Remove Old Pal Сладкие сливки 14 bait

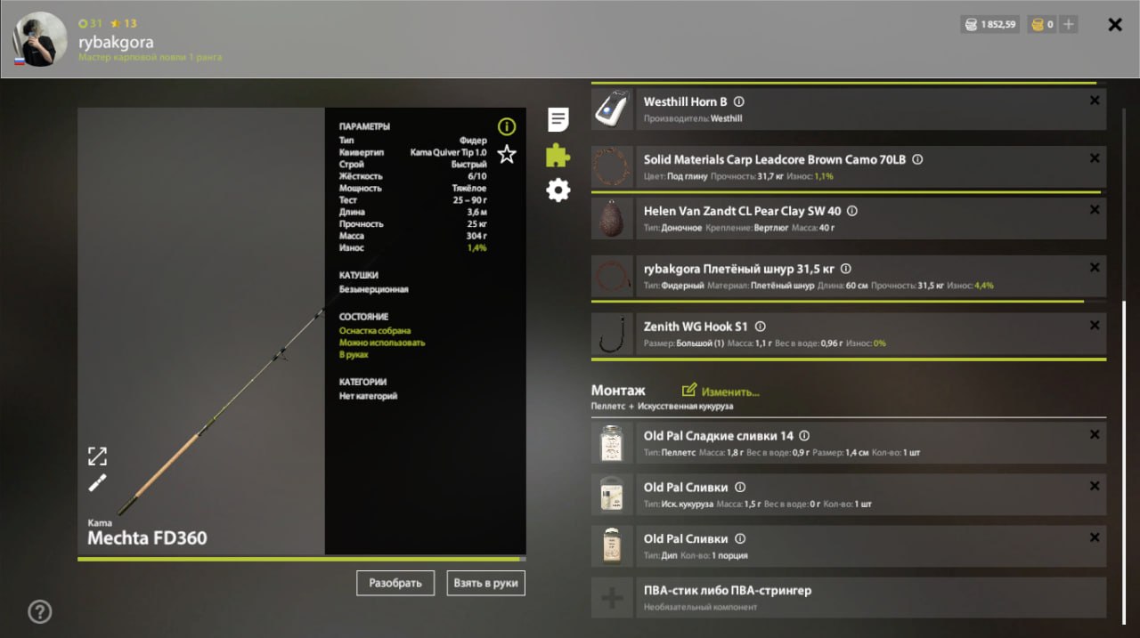tap(1095, 435)
